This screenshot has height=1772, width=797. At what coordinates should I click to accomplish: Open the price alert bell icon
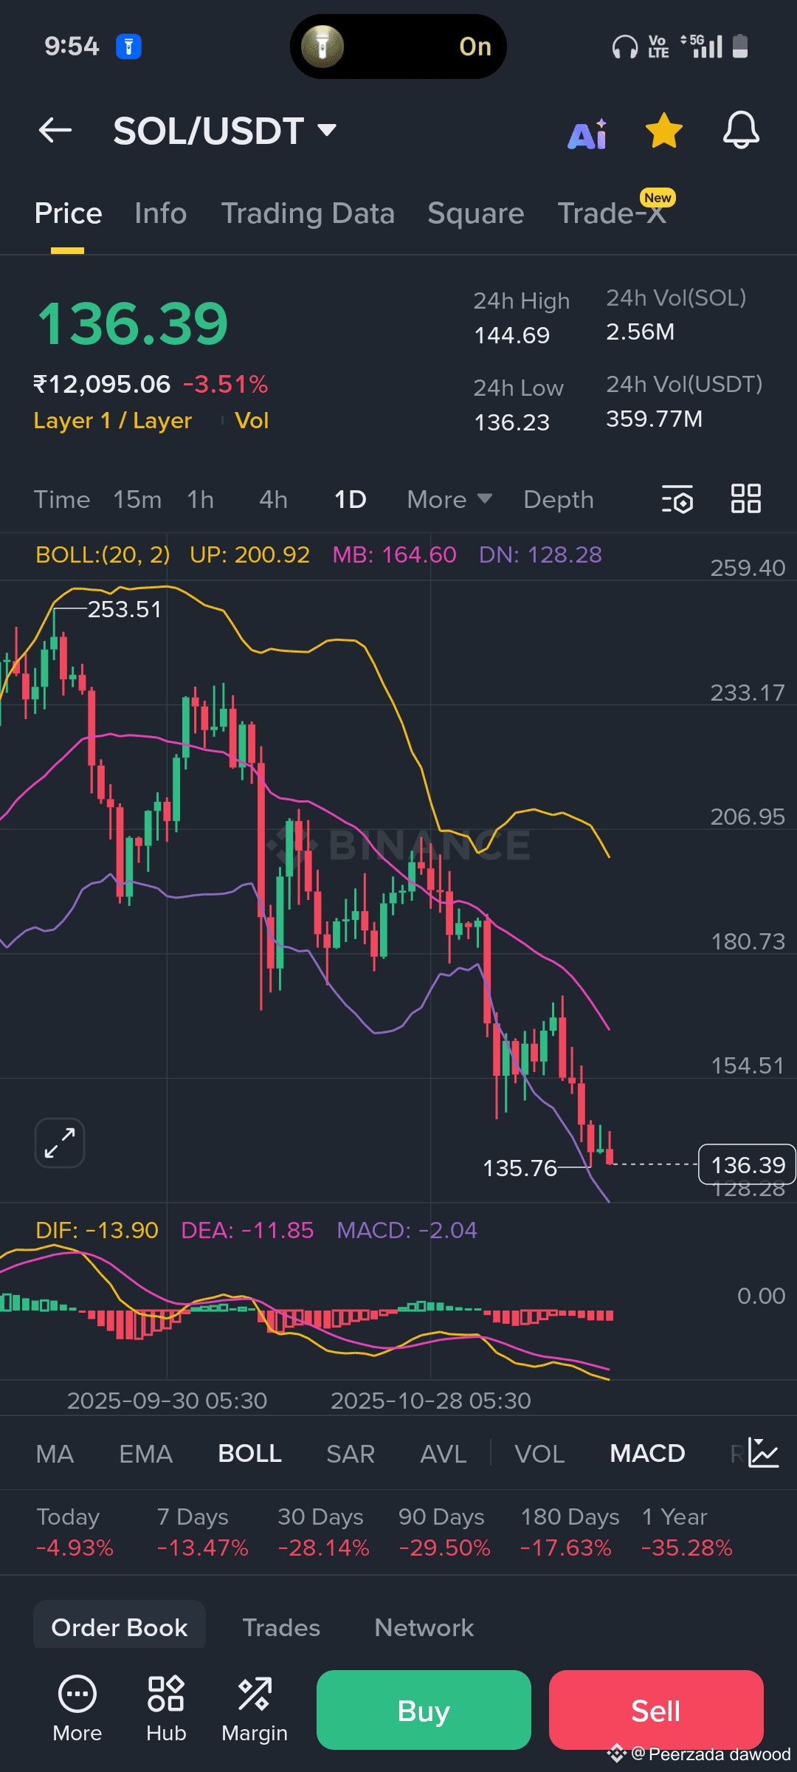[740, 131]
